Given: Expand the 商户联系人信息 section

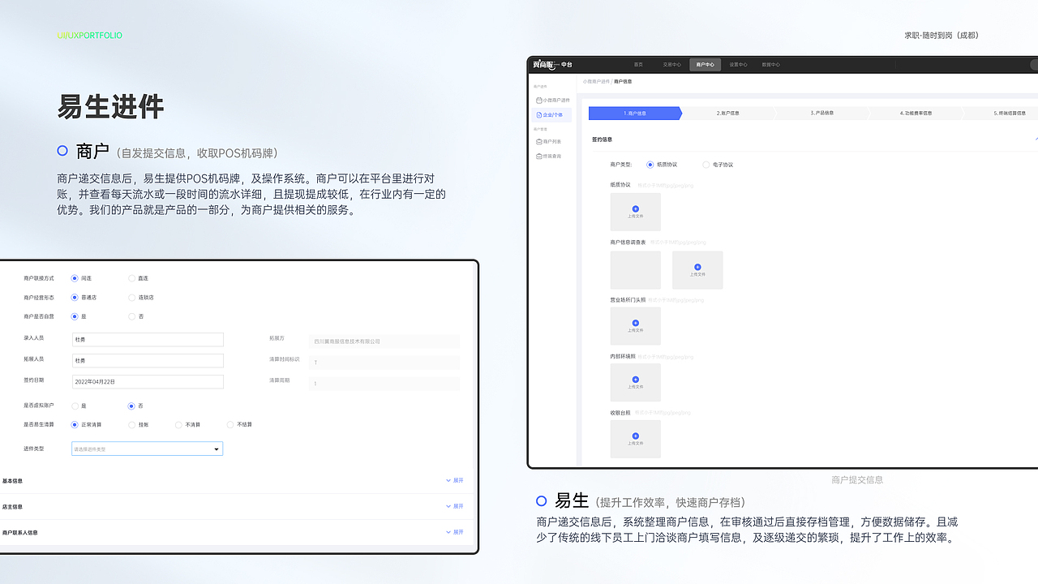Looking at the screenshot, I should pos(454,532).
